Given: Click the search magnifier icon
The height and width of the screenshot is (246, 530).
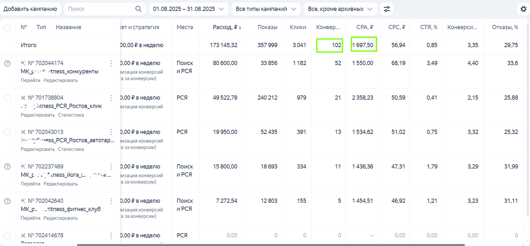Looking at the screenshot, I should [x=138, y=9].
